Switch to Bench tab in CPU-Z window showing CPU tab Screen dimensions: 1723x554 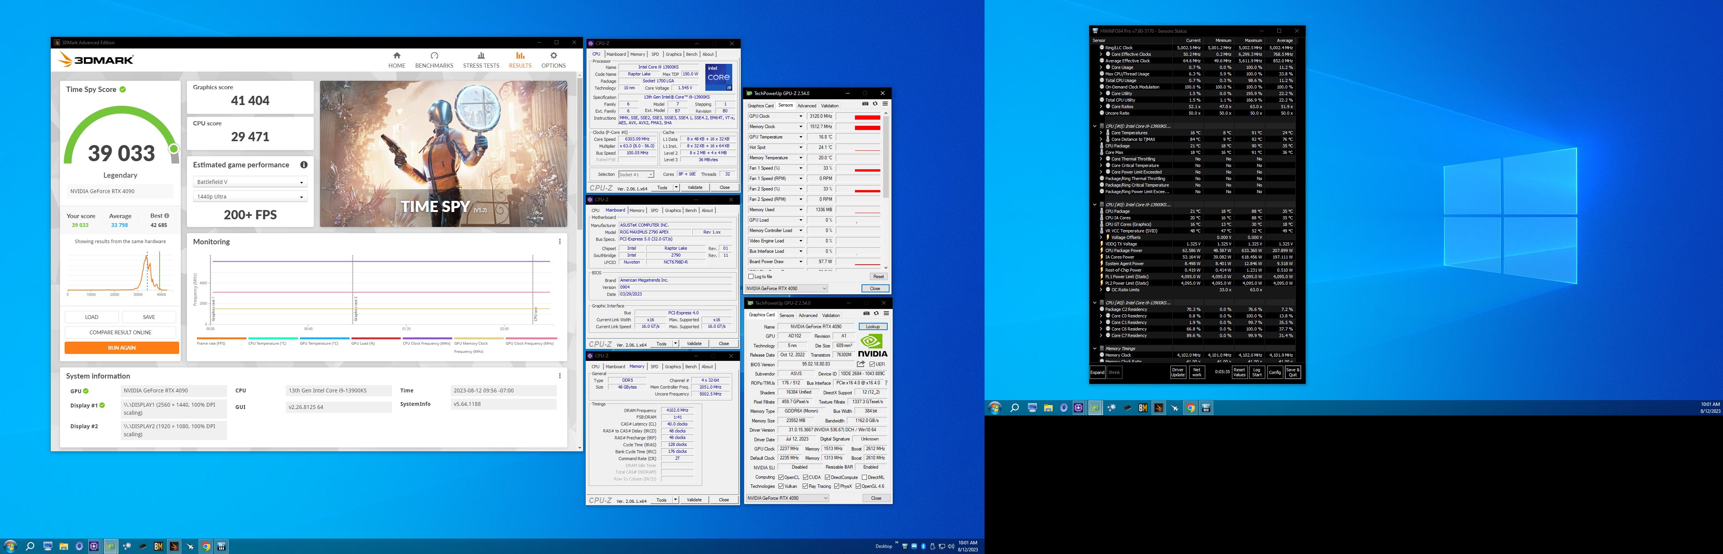[x=692, y=54]
